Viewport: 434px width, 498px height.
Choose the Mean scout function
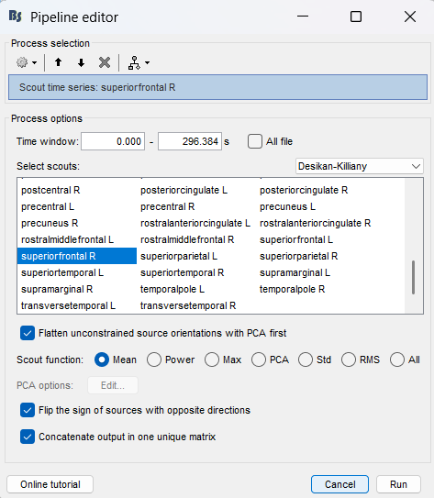coord(102,360)
